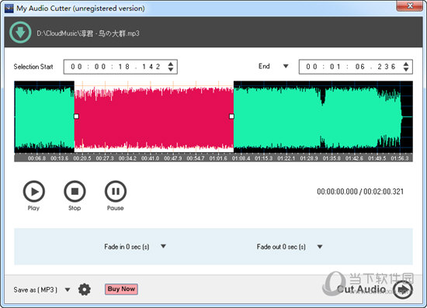Click the Selection Start time field

coord(120,67)
